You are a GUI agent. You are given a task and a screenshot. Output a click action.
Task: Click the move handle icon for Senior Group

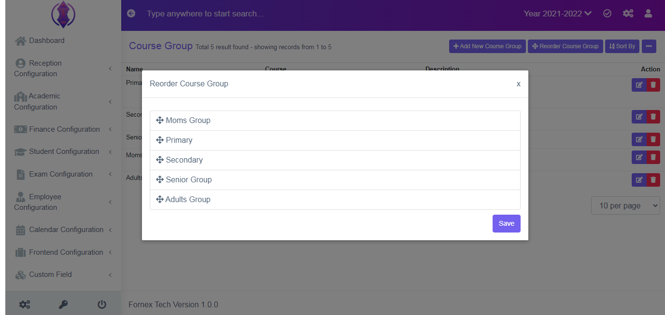coord(160,180)
